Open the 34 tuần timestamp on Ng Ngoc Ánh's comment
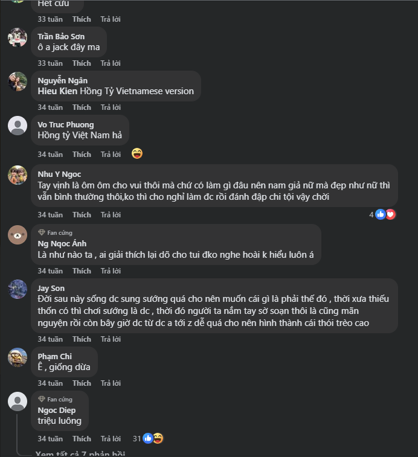The width and height of the screenshot is (418, 457). (x=50, y=271)
